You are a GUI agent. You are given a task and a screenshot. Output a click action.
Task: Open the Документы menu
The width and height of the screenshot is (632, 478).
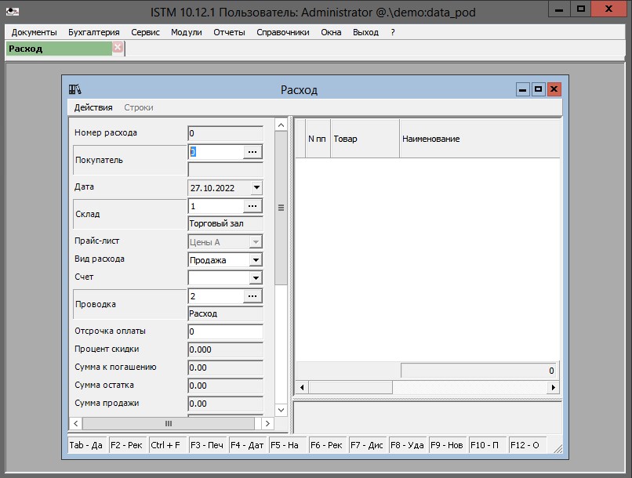tap(34, 32)
